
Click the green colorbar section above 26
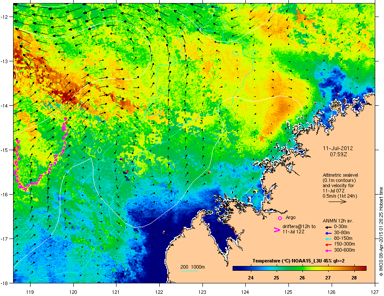coord(303,269)
